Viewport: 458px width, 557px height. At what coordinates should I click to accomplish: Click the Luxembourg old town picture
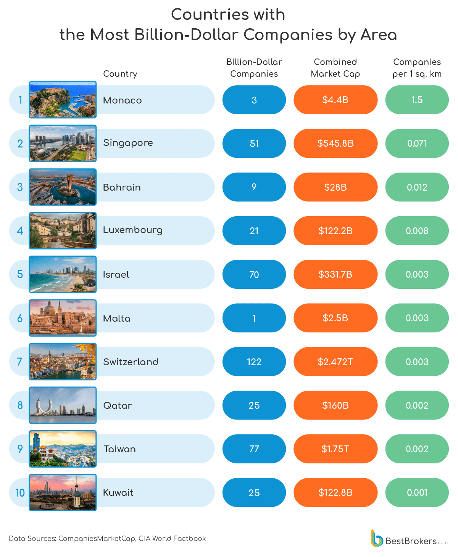(x=63, y=230)
